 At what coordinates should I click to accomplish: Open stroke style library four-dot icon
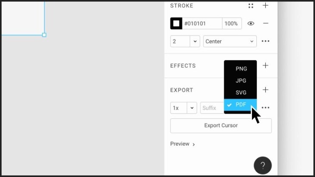click(251, 6)
